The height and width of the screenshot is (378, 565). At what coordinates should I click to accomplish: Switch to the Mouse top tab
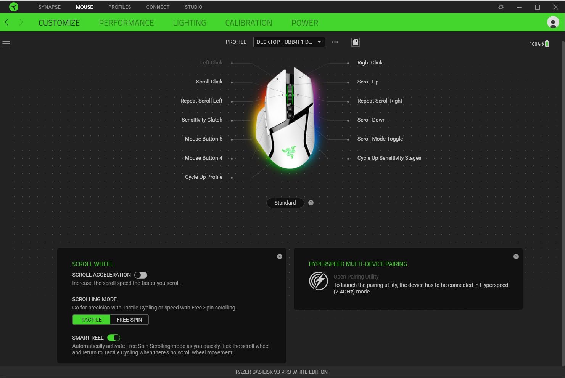84,7
